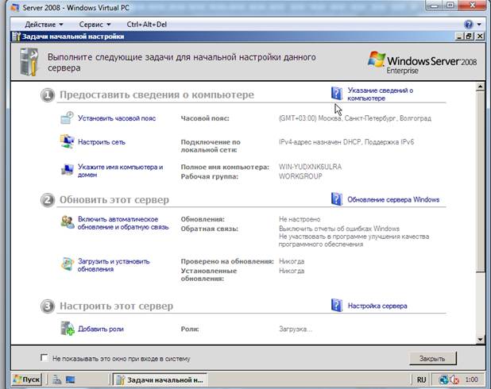491x389 pixels.
Task: Click the automatic updates and feedback icon
Action: [67, 222]
